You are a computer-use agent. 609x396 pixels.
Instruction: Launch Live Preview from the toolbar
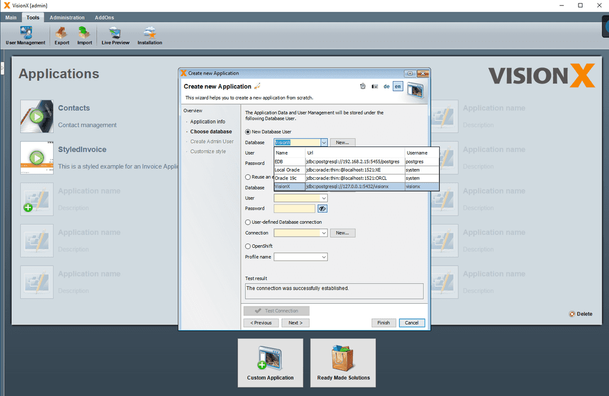click(115, 35)
